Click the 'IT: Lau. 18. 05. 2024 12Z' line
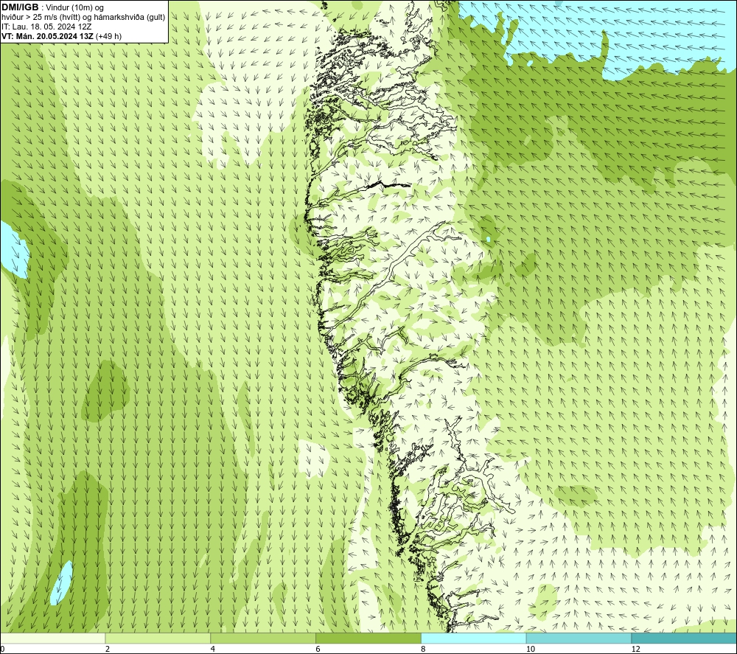 (46, 27)
